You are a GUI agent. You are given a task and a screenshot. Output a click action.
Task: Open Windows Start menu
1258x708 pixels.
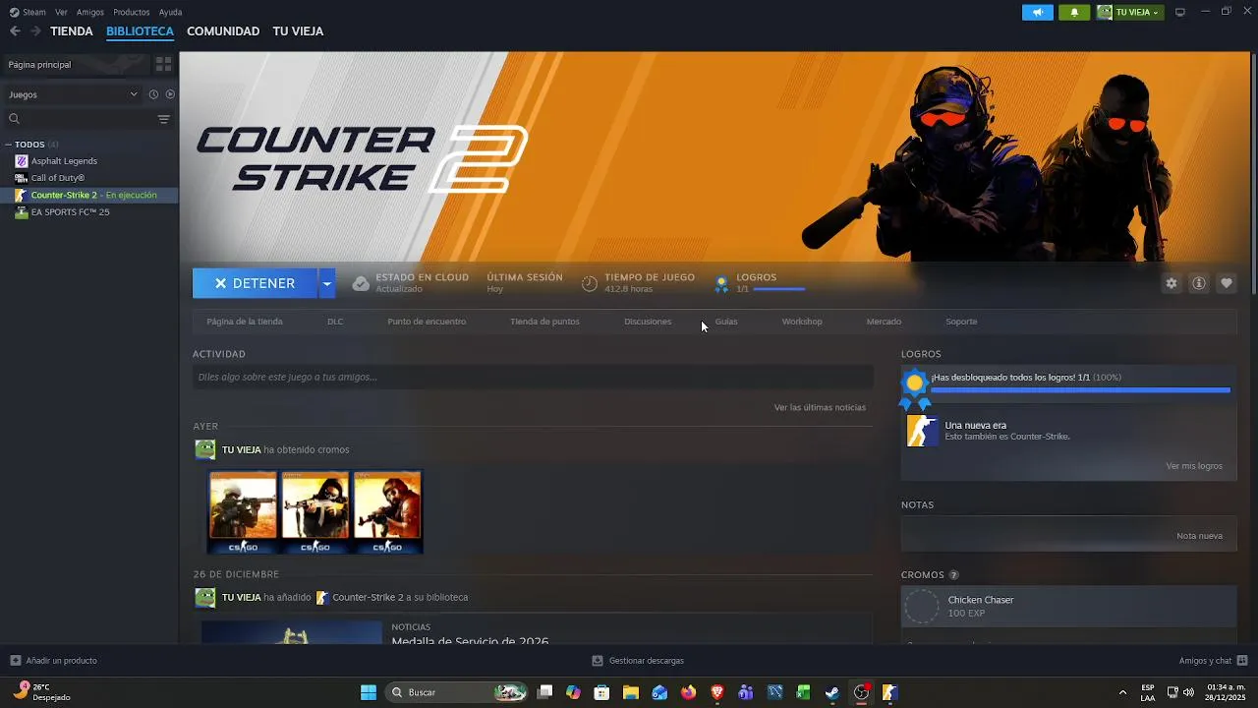click(x=369, y=692)
